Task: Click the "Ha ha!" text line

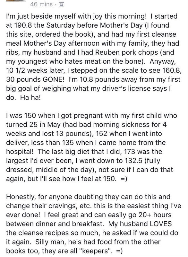Action: [x=30, y=97]
